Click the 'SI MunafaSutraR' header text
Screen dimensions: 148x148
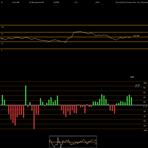click(x=36, y=2)
